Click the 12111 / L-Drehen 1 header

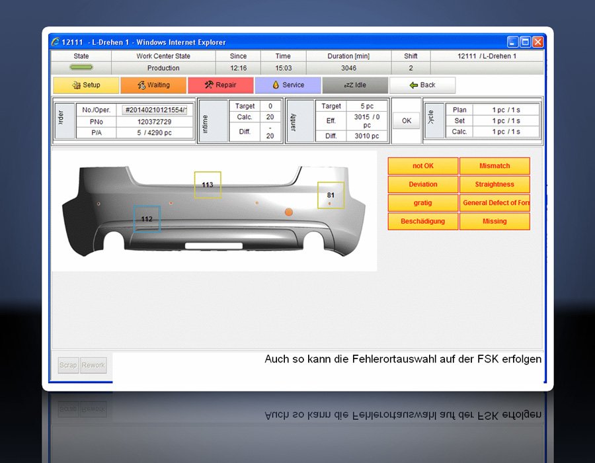(x=487, y=56)
